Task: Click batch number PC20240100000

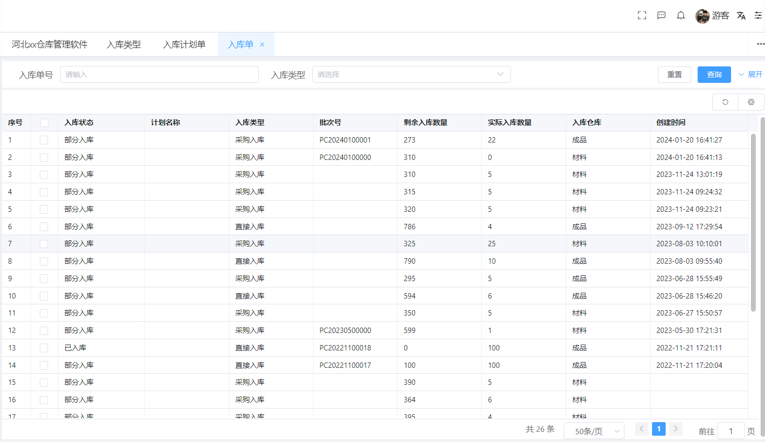Action: (x=345, y=158)
